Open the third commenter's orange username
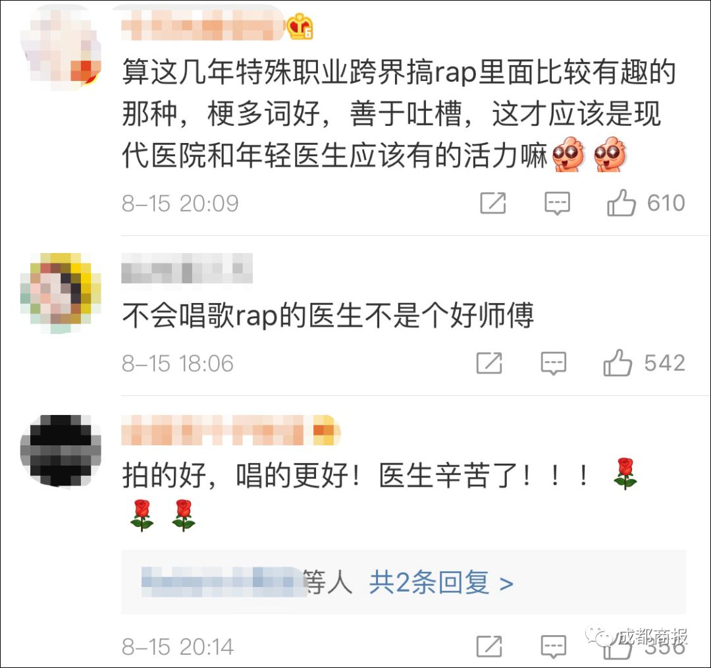The image size is (711, 668). 230,430
